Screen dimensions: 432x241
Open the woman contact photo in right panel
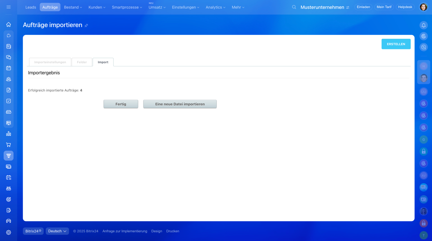[x=424, y=211]
